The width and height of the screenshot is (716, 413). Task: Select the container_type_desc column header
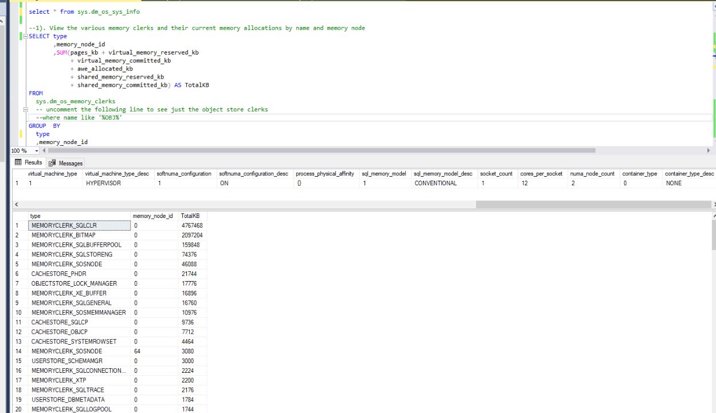[x=690, y=174]
